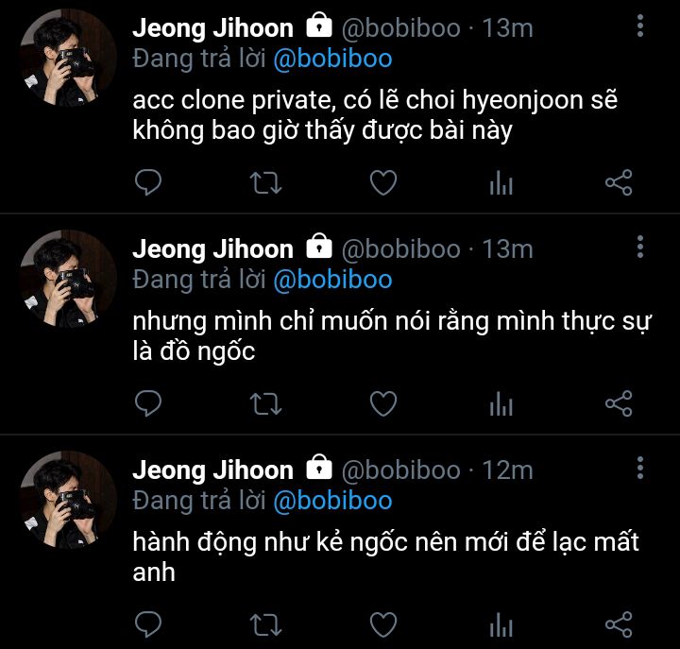Retweet the 'là đồ ngốc' tweet
680x649 pixels.
coord(265,404)
